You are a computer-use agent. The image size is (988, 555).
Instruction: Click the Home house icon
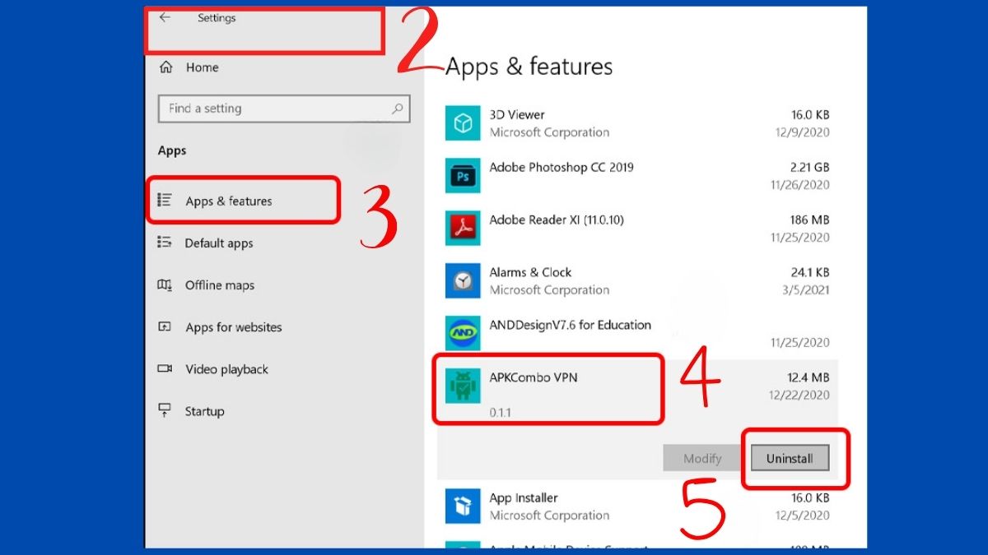tap(165, 67)
